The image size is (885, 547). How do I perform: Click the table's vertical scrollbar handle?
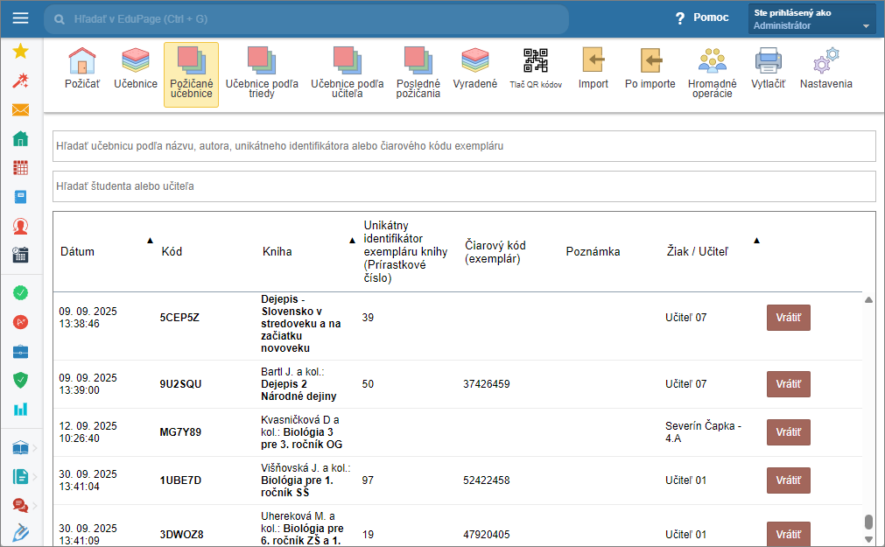click(868, 522)
